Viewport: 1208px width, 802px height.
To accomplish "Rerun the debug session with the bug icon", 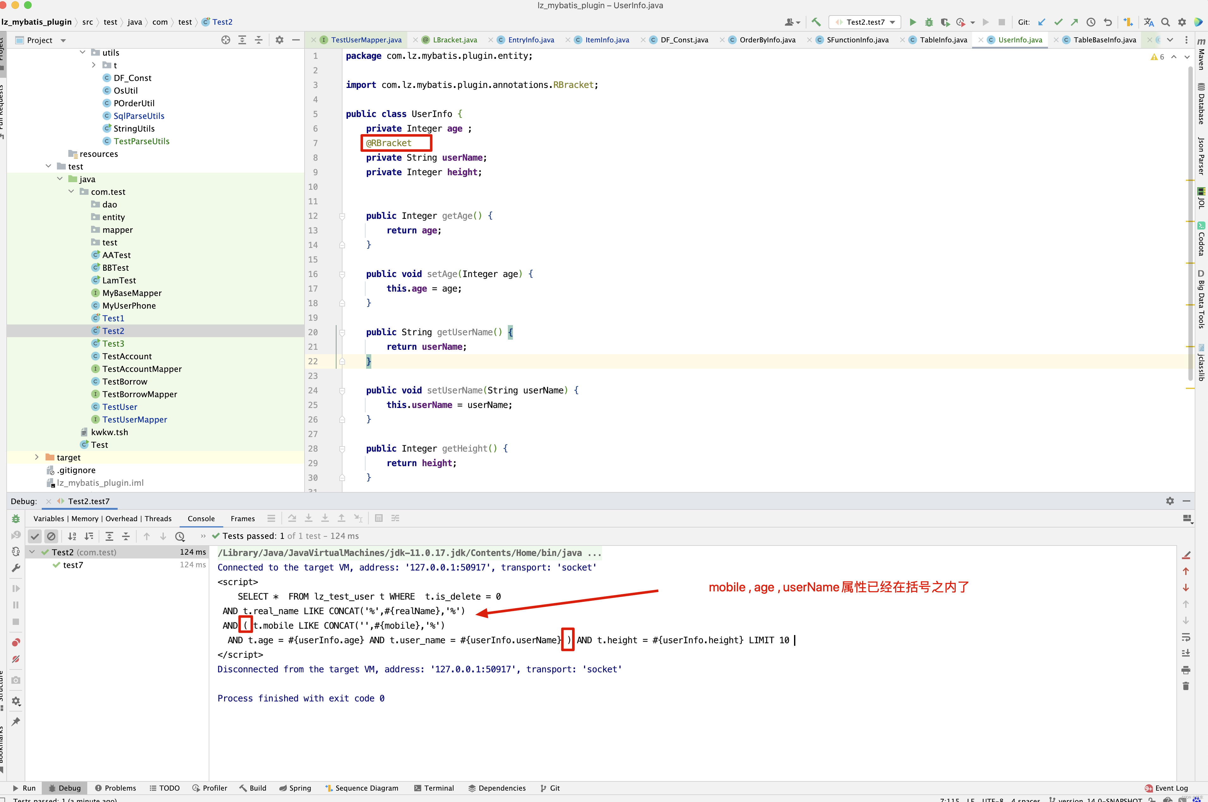I will 16,519.
